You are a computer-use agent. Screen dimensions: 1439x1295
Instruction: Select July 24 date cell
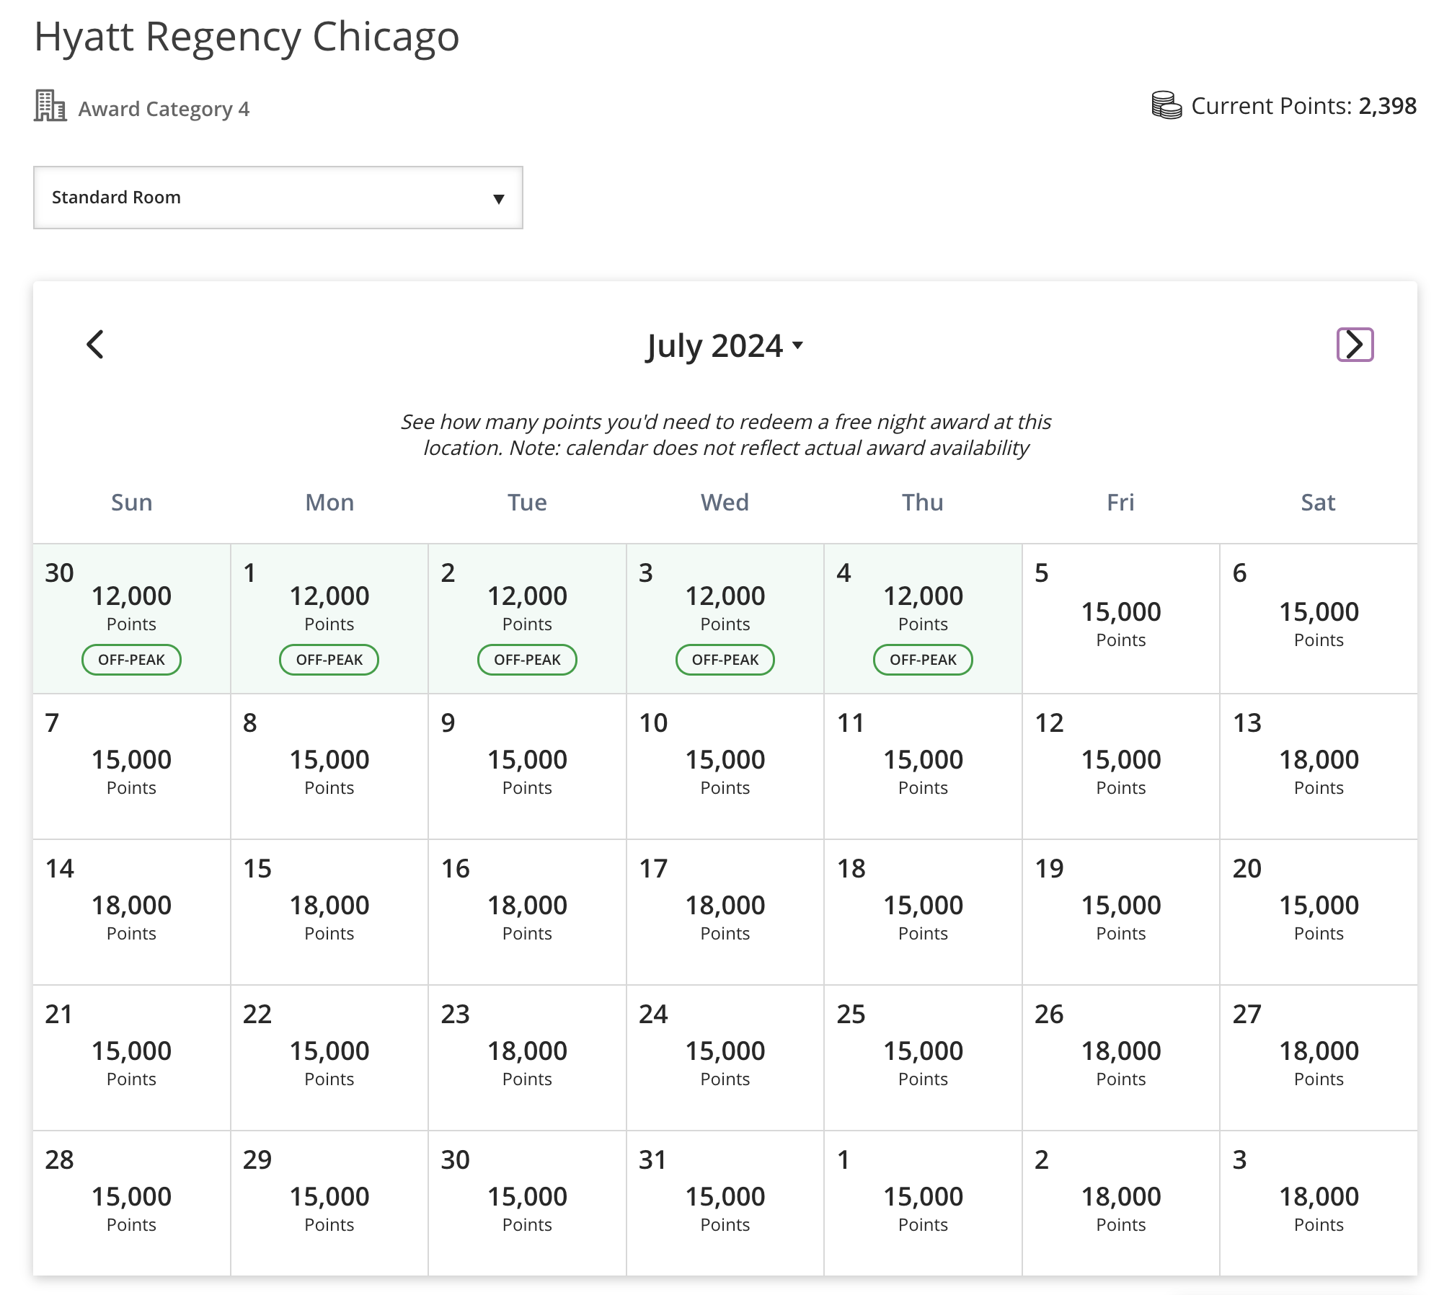[725, 1058]
